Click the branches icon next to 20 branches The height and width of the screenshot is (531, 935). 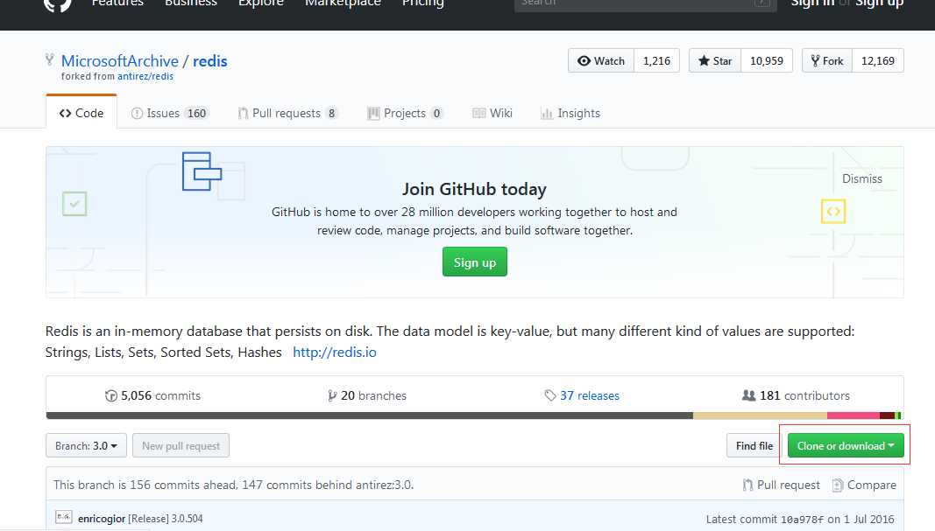(332, 396)
